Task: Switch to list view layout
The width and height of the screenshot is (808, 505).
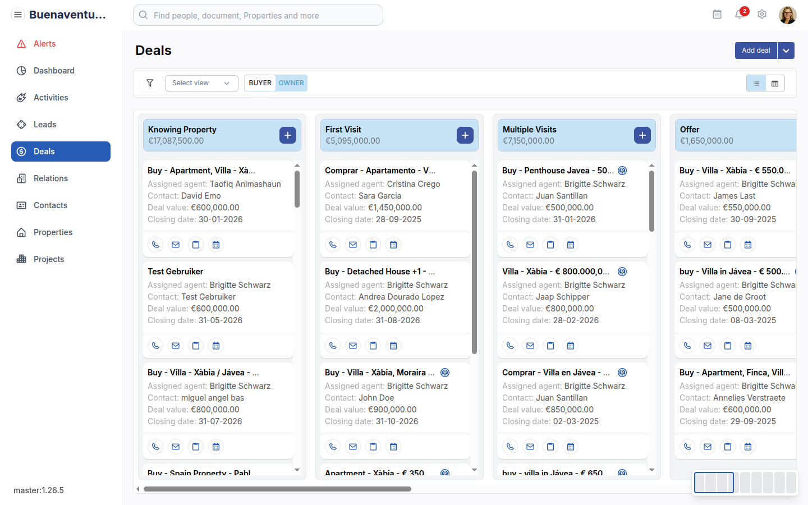Action: pyautogui.click(x=756, y=83)
